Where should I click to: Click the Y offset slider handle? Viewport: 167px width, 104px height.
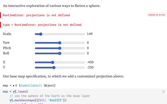(54, 68)
